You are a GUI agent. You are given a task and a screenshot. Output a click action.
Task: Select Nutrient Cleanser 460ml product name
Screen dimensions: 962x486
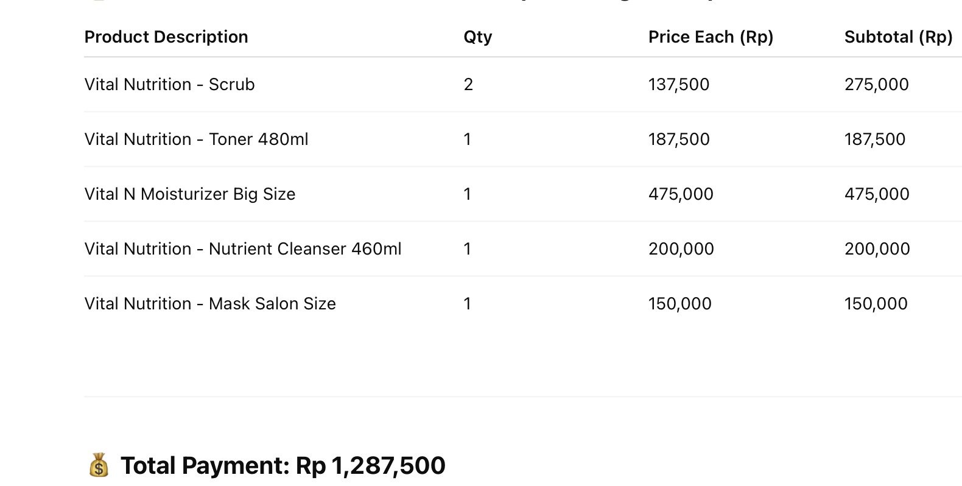pos(305,249)
